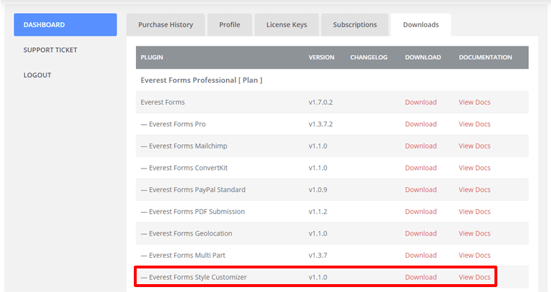View Docs for Everest Forms
551x292 pixels.
(474, 102)
